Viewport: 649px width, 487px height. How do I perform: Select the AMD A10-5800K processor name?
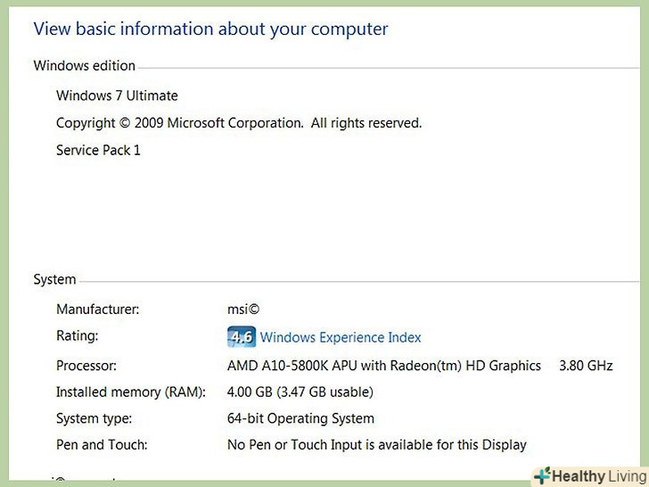[384, 366]
